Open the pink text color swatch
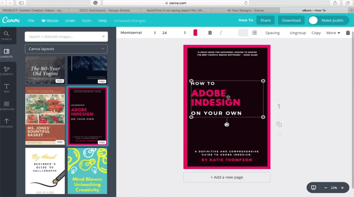 196,33
